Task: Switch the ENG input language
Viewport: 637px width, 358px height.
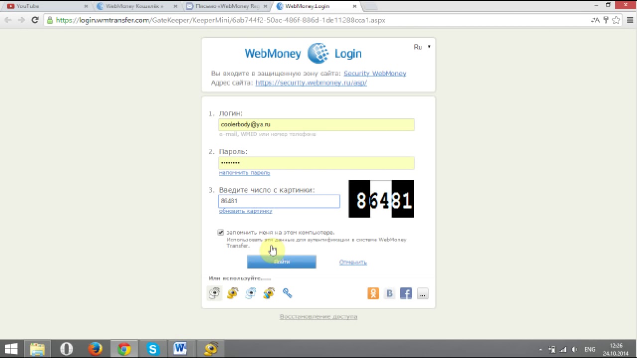Action: pyautogui.click(x=590, y=350)
